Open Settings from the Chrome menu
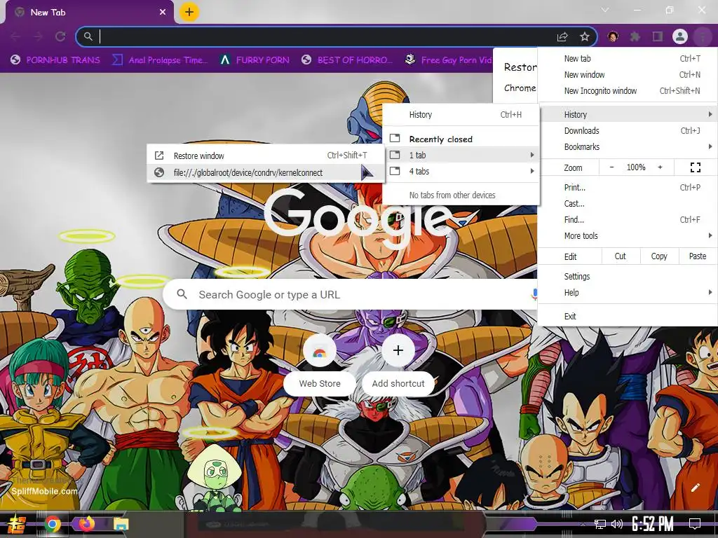718x538 pixels. coord(628,276)
